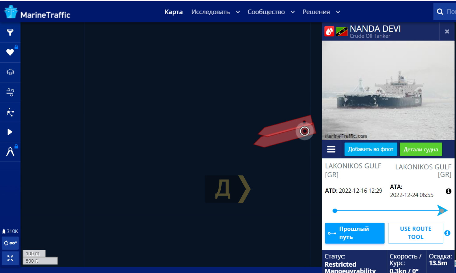Open the map layers icon
456x273 pixels.
(10, 72)
